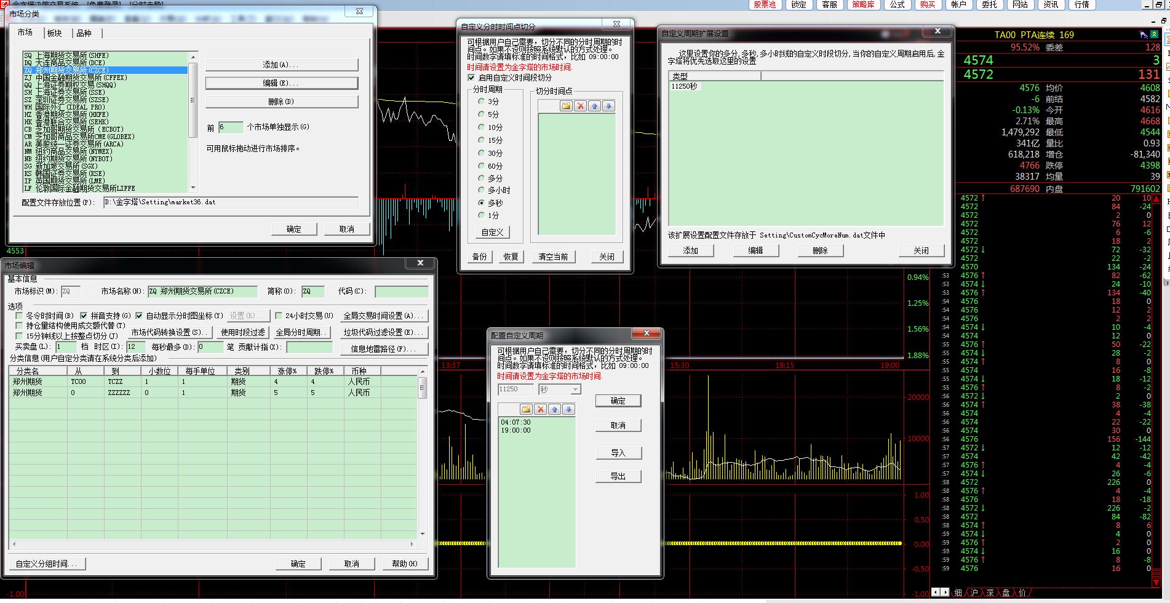Image resolution: width=1170 pixels, height=603 pixels.
Task: Click the 清空当前 button
Action: coord(553,257)
